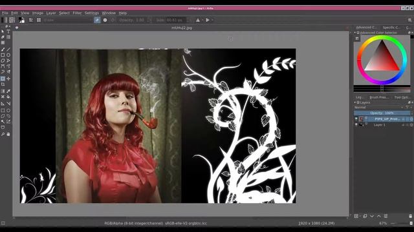Move layer up with arrow icon
The width and height of the screenshot is (414, 232).
click(379, 217)
